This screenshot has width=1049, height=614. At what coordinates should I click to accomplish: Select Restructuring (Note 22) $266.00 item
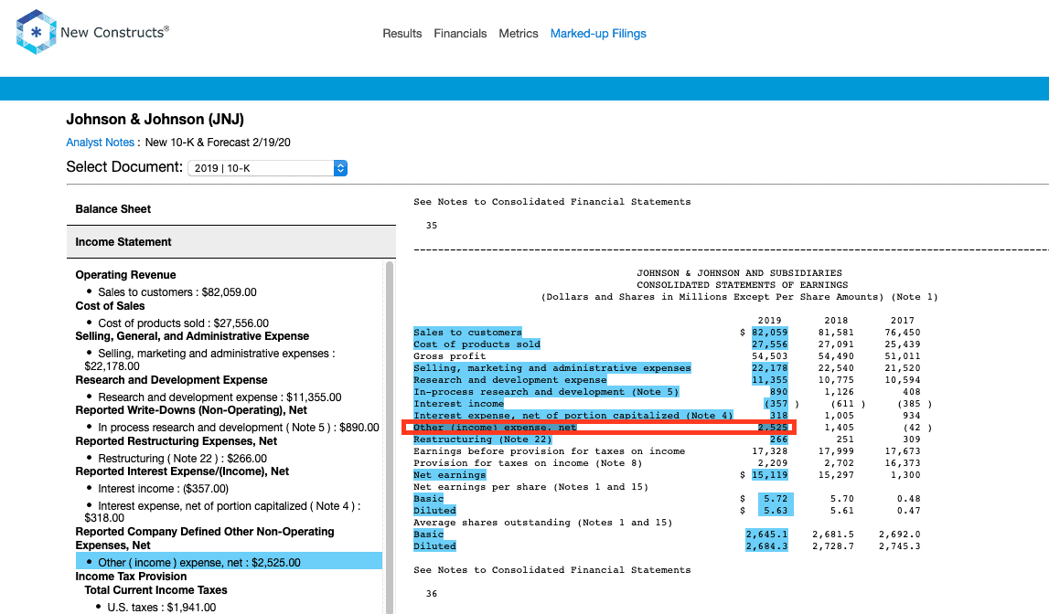click(x=182, y=459)
